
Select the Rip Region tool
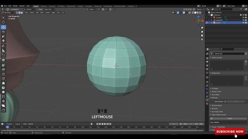pyautogui.click(x=3, y=110)
